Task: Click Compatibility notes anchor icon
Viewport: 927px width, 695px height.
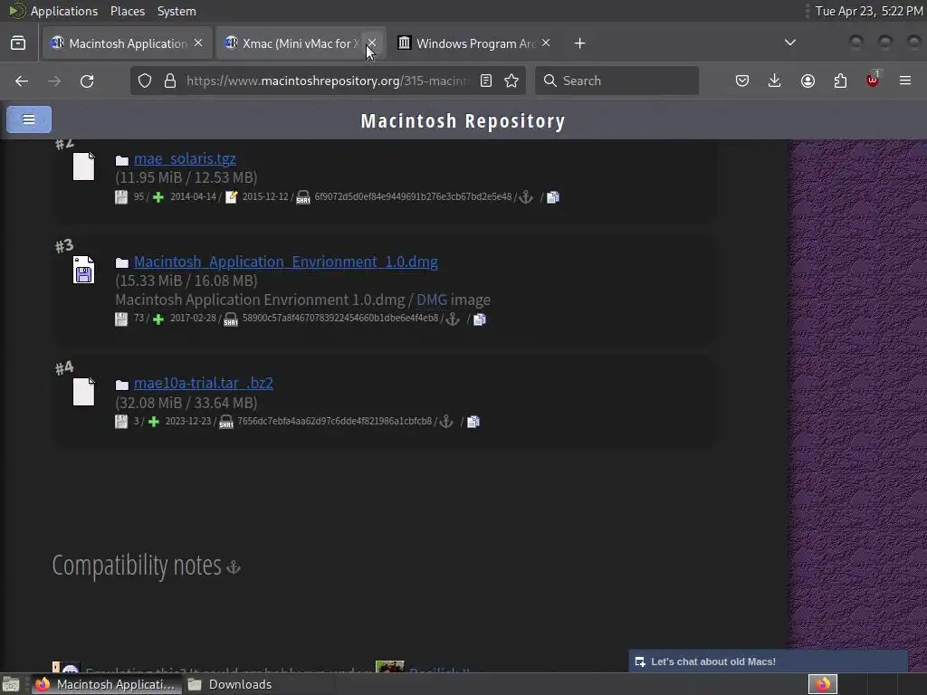Action: point(234,567)
